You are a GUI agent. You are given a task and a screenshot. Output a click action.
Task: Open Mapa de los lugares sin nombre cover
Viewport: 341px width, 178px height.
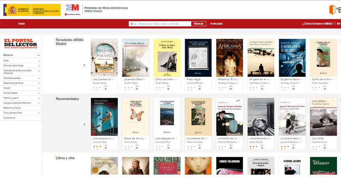coord(136,117)
